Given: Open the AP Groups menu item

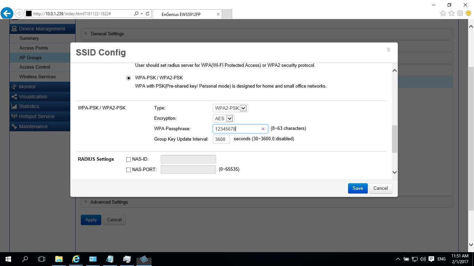Looking at the screenshot, I should point(42,57).
